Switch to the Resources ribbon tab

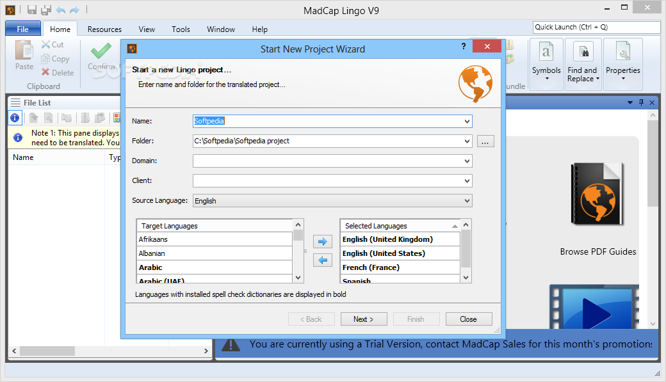tap(104, 29)
